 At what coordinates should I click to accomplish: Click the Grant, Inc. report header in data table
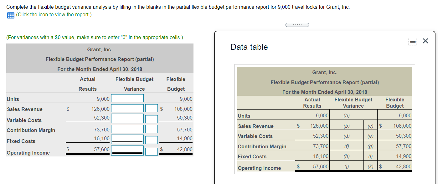[x=325, y=72]
